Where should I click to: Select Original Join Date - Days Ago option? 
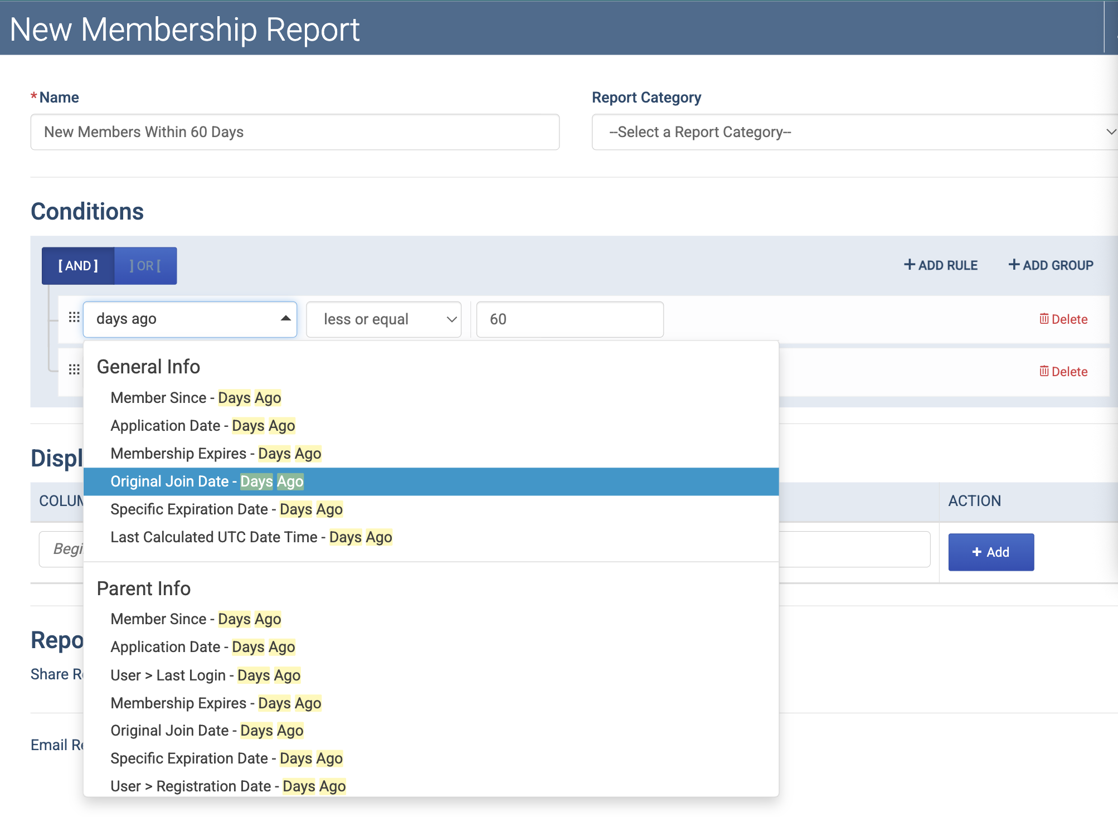[431, 482]
